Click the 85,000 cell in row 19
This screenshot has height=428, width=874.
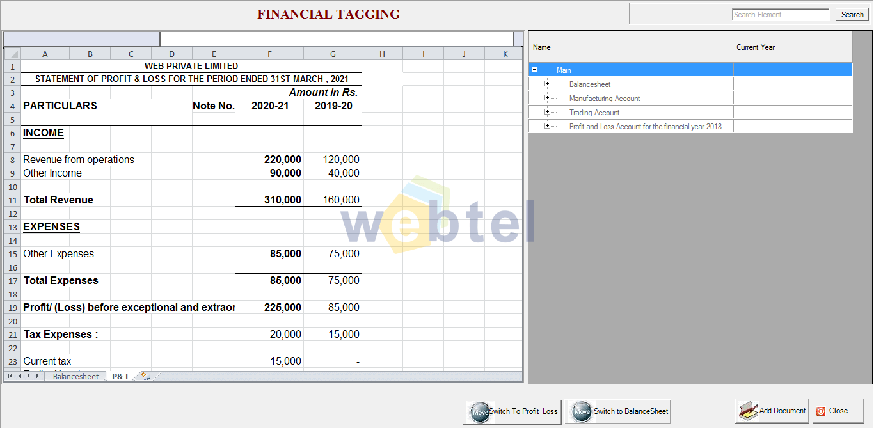(333, 307)
